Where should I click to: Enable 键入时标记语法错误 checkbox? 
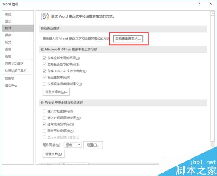coord(44,118)
